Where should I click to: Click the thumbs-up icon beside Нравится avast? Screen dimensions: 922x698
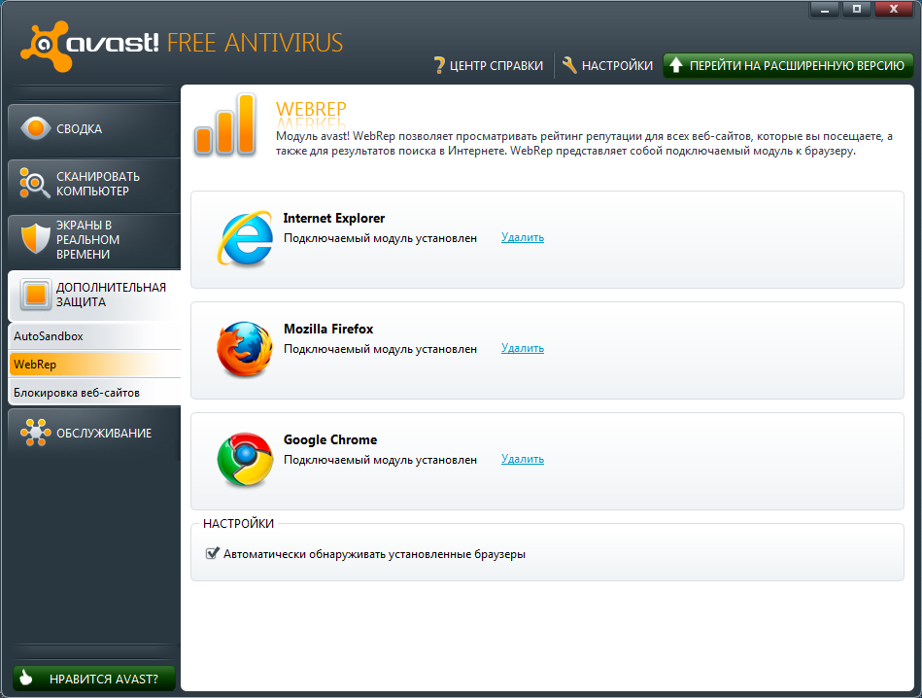click(x=26, y=678)
